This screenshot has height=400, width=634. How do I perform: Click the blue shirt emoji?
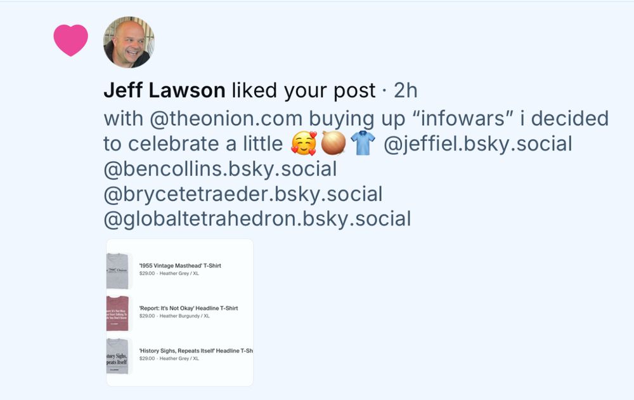pos(363,143)
